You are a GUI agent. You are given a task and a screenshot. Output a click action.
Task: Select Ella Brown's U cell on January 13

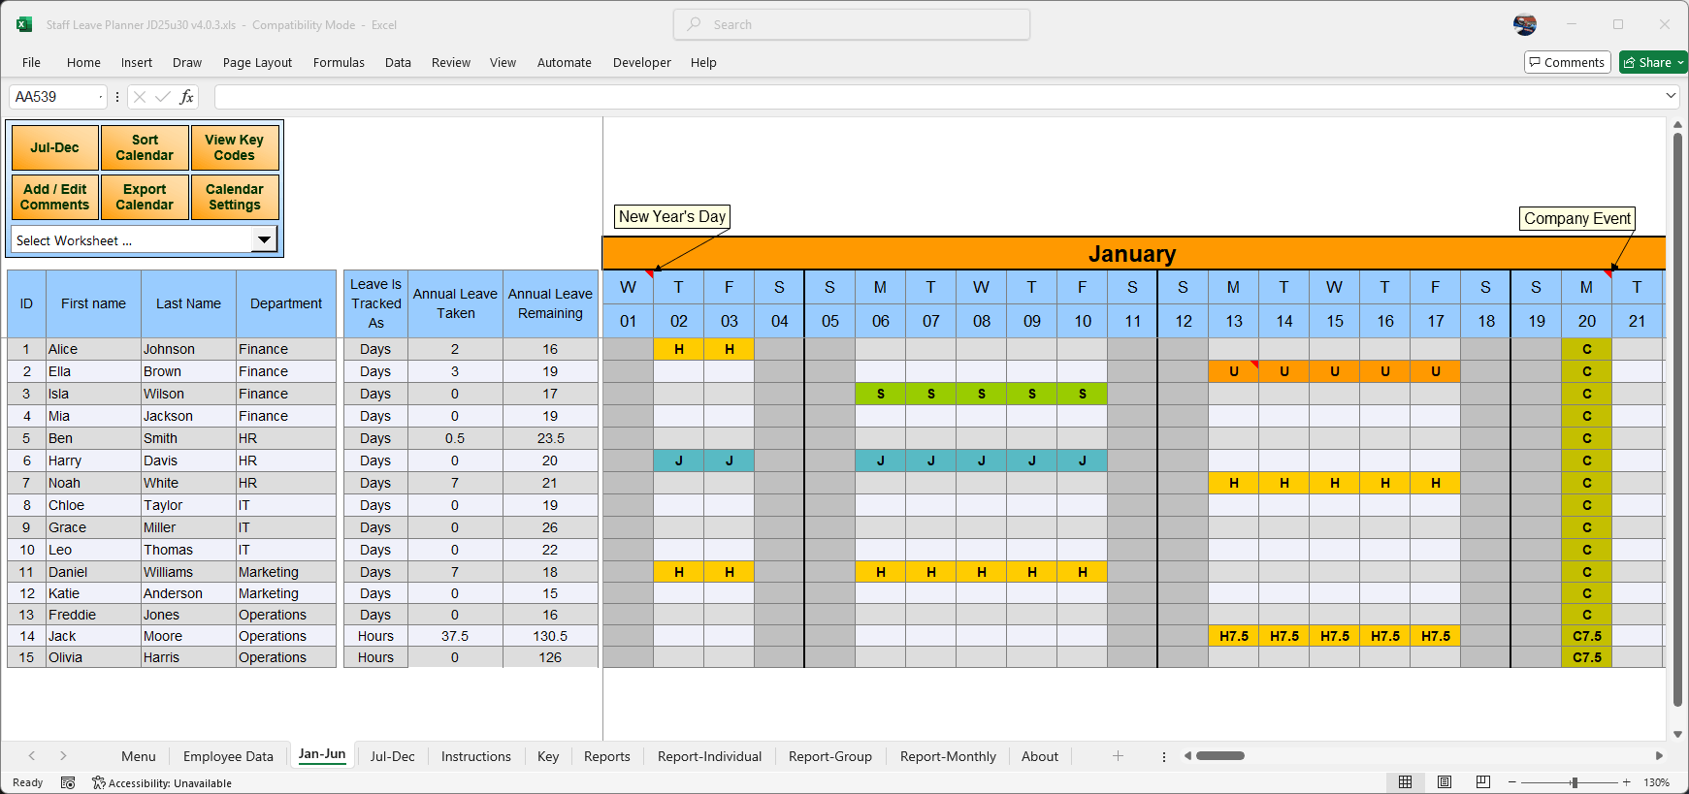[x=1234, y=371]
